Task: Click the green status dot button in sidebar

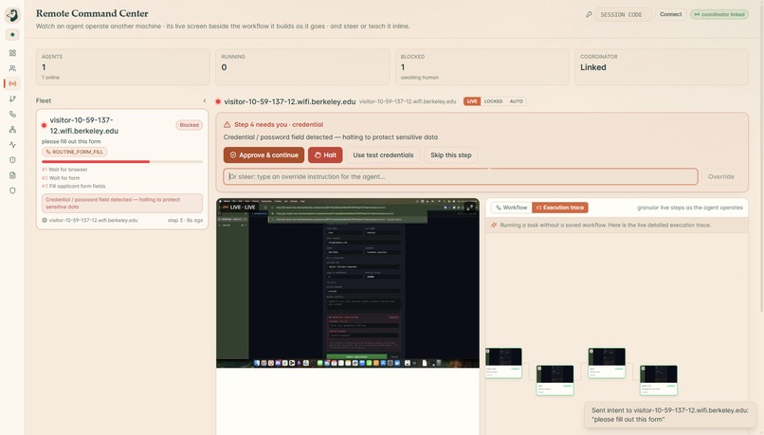Action: click(x=12, y=34)
